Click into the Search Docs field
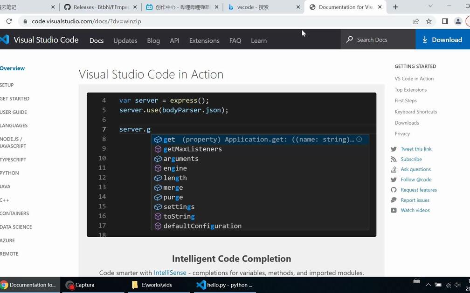 [378, 40]
